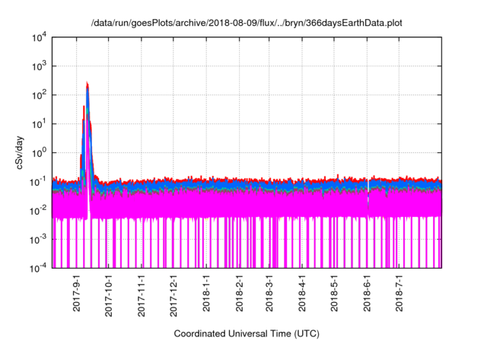Click the 10^-2 y-axis tick label

[38, 211]
